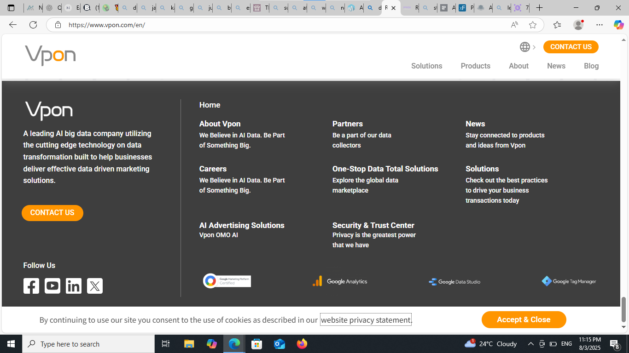This screenshot has width=629, height=353.
Task: Open the Favorites list icon
Action: click(x=557, y=25)
